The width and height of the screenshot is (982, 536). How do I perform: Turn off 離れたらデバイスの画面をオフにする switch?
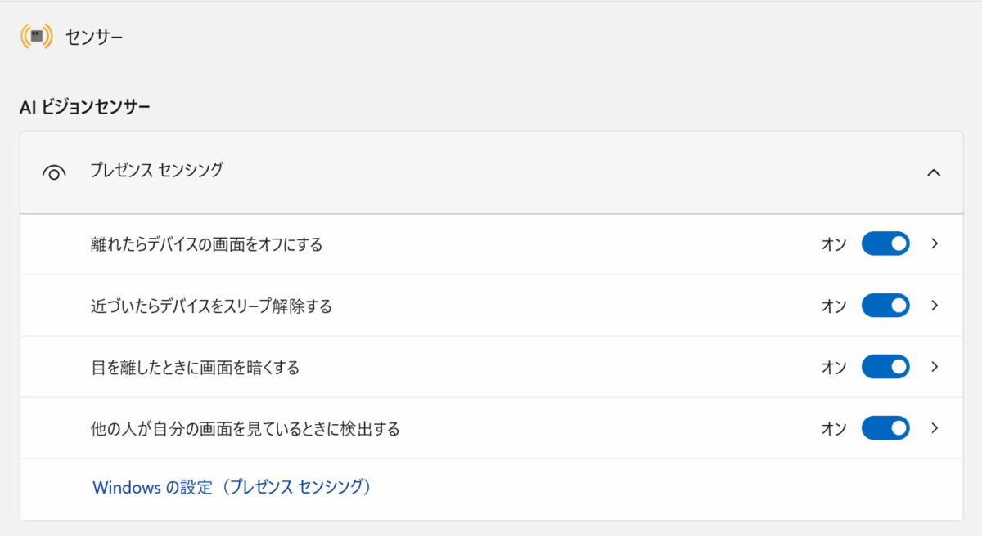pyautogui.click(x=885, y=243)
